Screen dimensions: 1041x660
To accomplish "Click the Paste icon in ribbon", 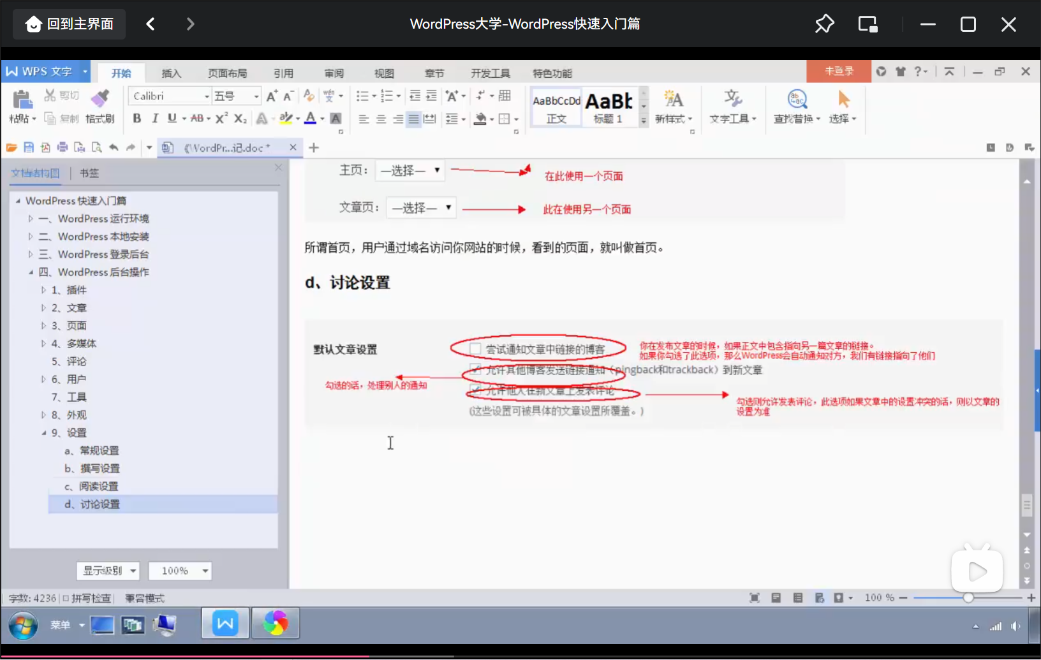I will 22,99.
